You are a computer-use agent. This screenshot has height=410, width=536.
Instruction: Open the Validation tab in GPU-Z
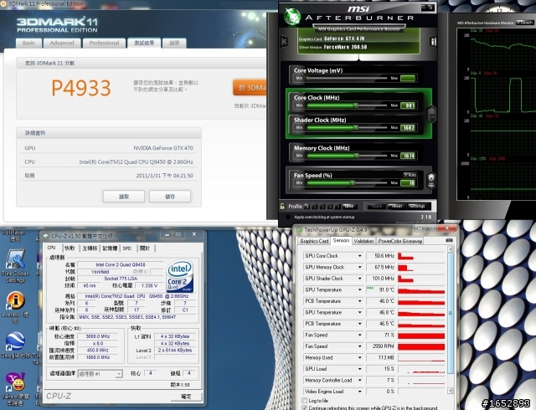coord(363,241)
